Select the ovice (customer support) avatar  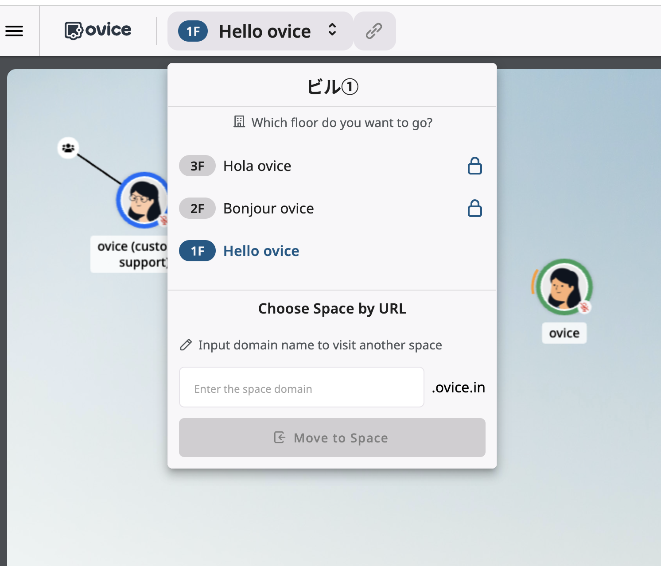pyautogui.click(x=142, y=200)
